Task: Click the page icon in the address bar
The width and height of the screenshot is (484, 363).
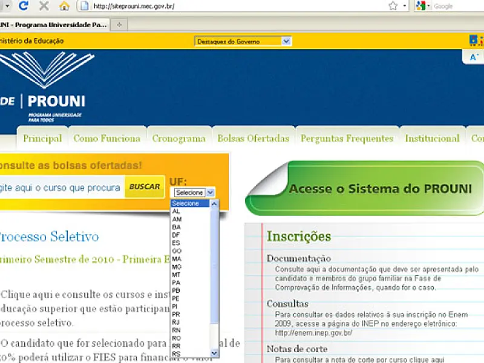Action: coord(85,6)
